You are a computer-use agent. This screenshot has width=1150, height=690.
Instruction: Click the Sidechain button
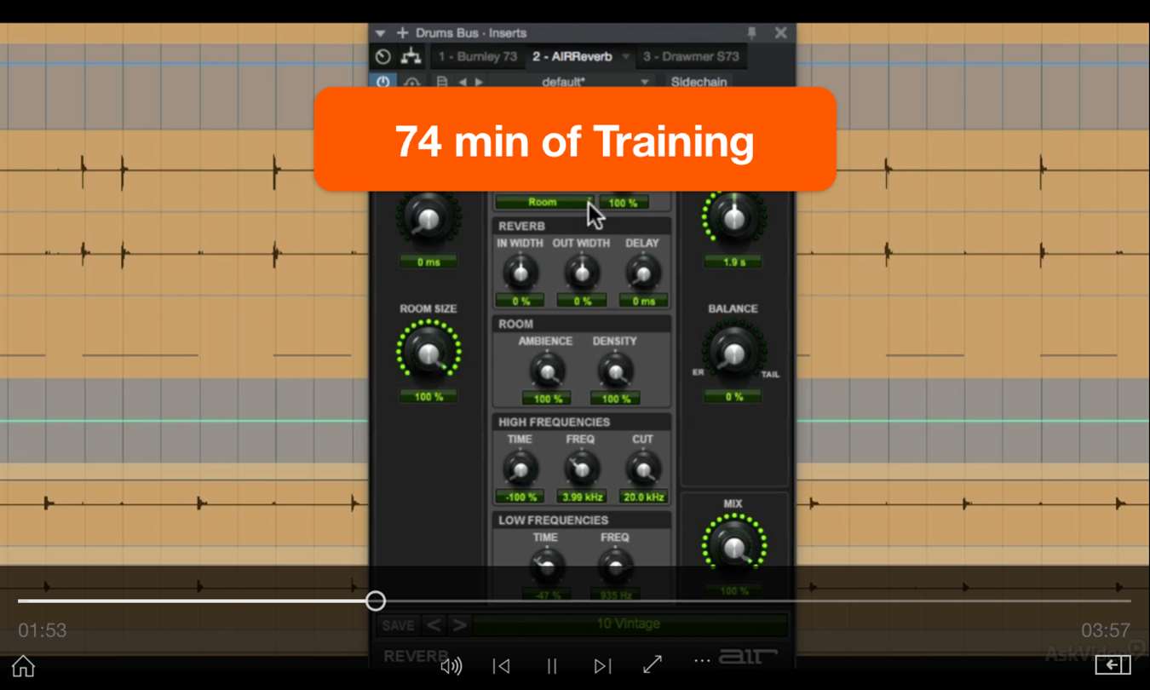[x=699, y=83]
